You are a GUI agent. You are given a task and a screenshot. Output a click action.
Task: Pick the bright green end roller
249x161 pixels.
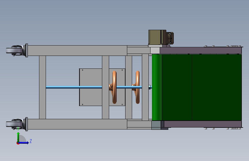tap(157, 87)
